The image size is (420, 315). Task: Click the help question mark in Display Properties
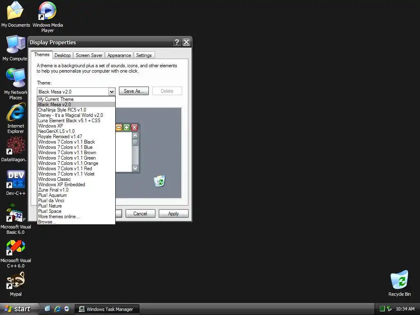177,42
